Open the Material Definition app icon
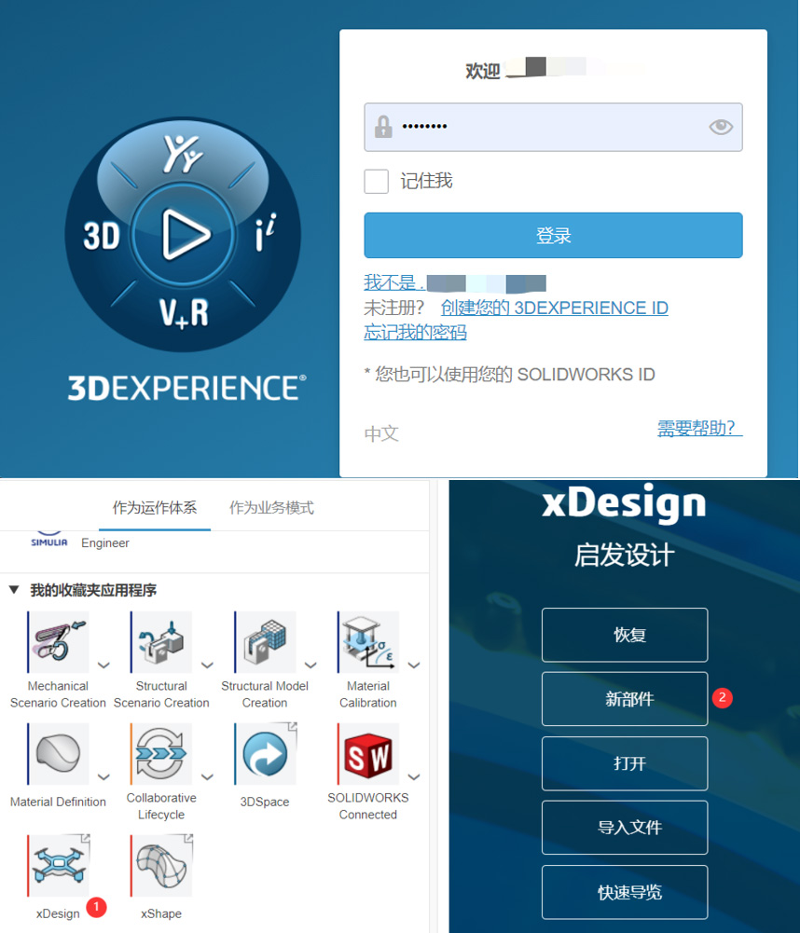 [59, 753]
